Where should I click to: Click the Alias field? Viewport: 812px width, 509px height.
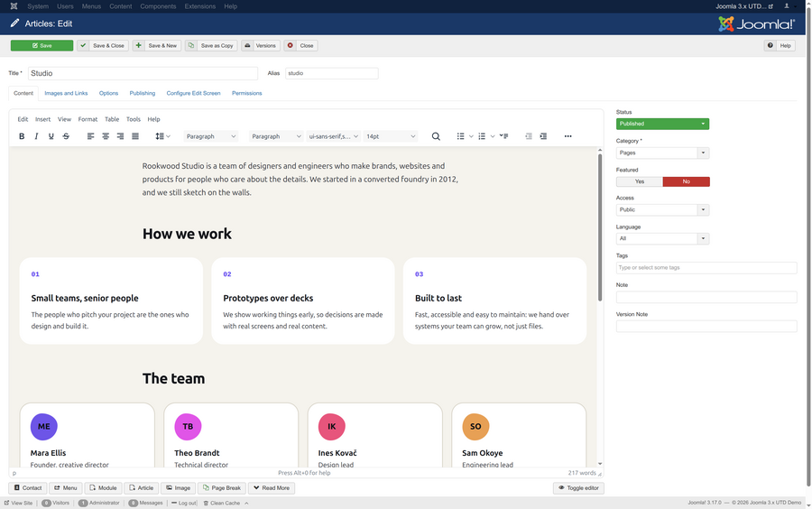331,73
